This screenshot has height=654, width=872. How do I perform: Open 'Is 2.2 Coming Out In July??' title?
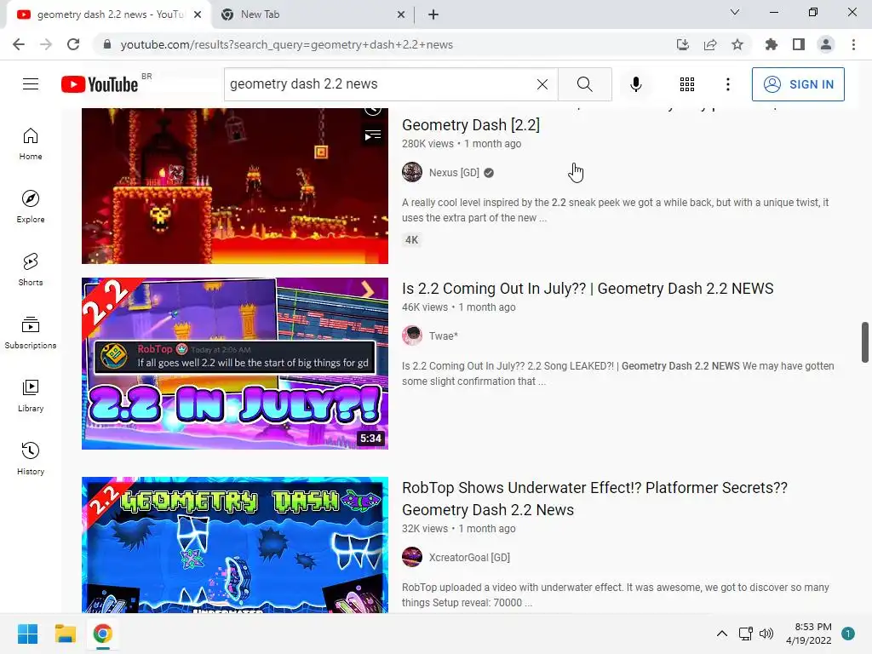pos(588,289)
